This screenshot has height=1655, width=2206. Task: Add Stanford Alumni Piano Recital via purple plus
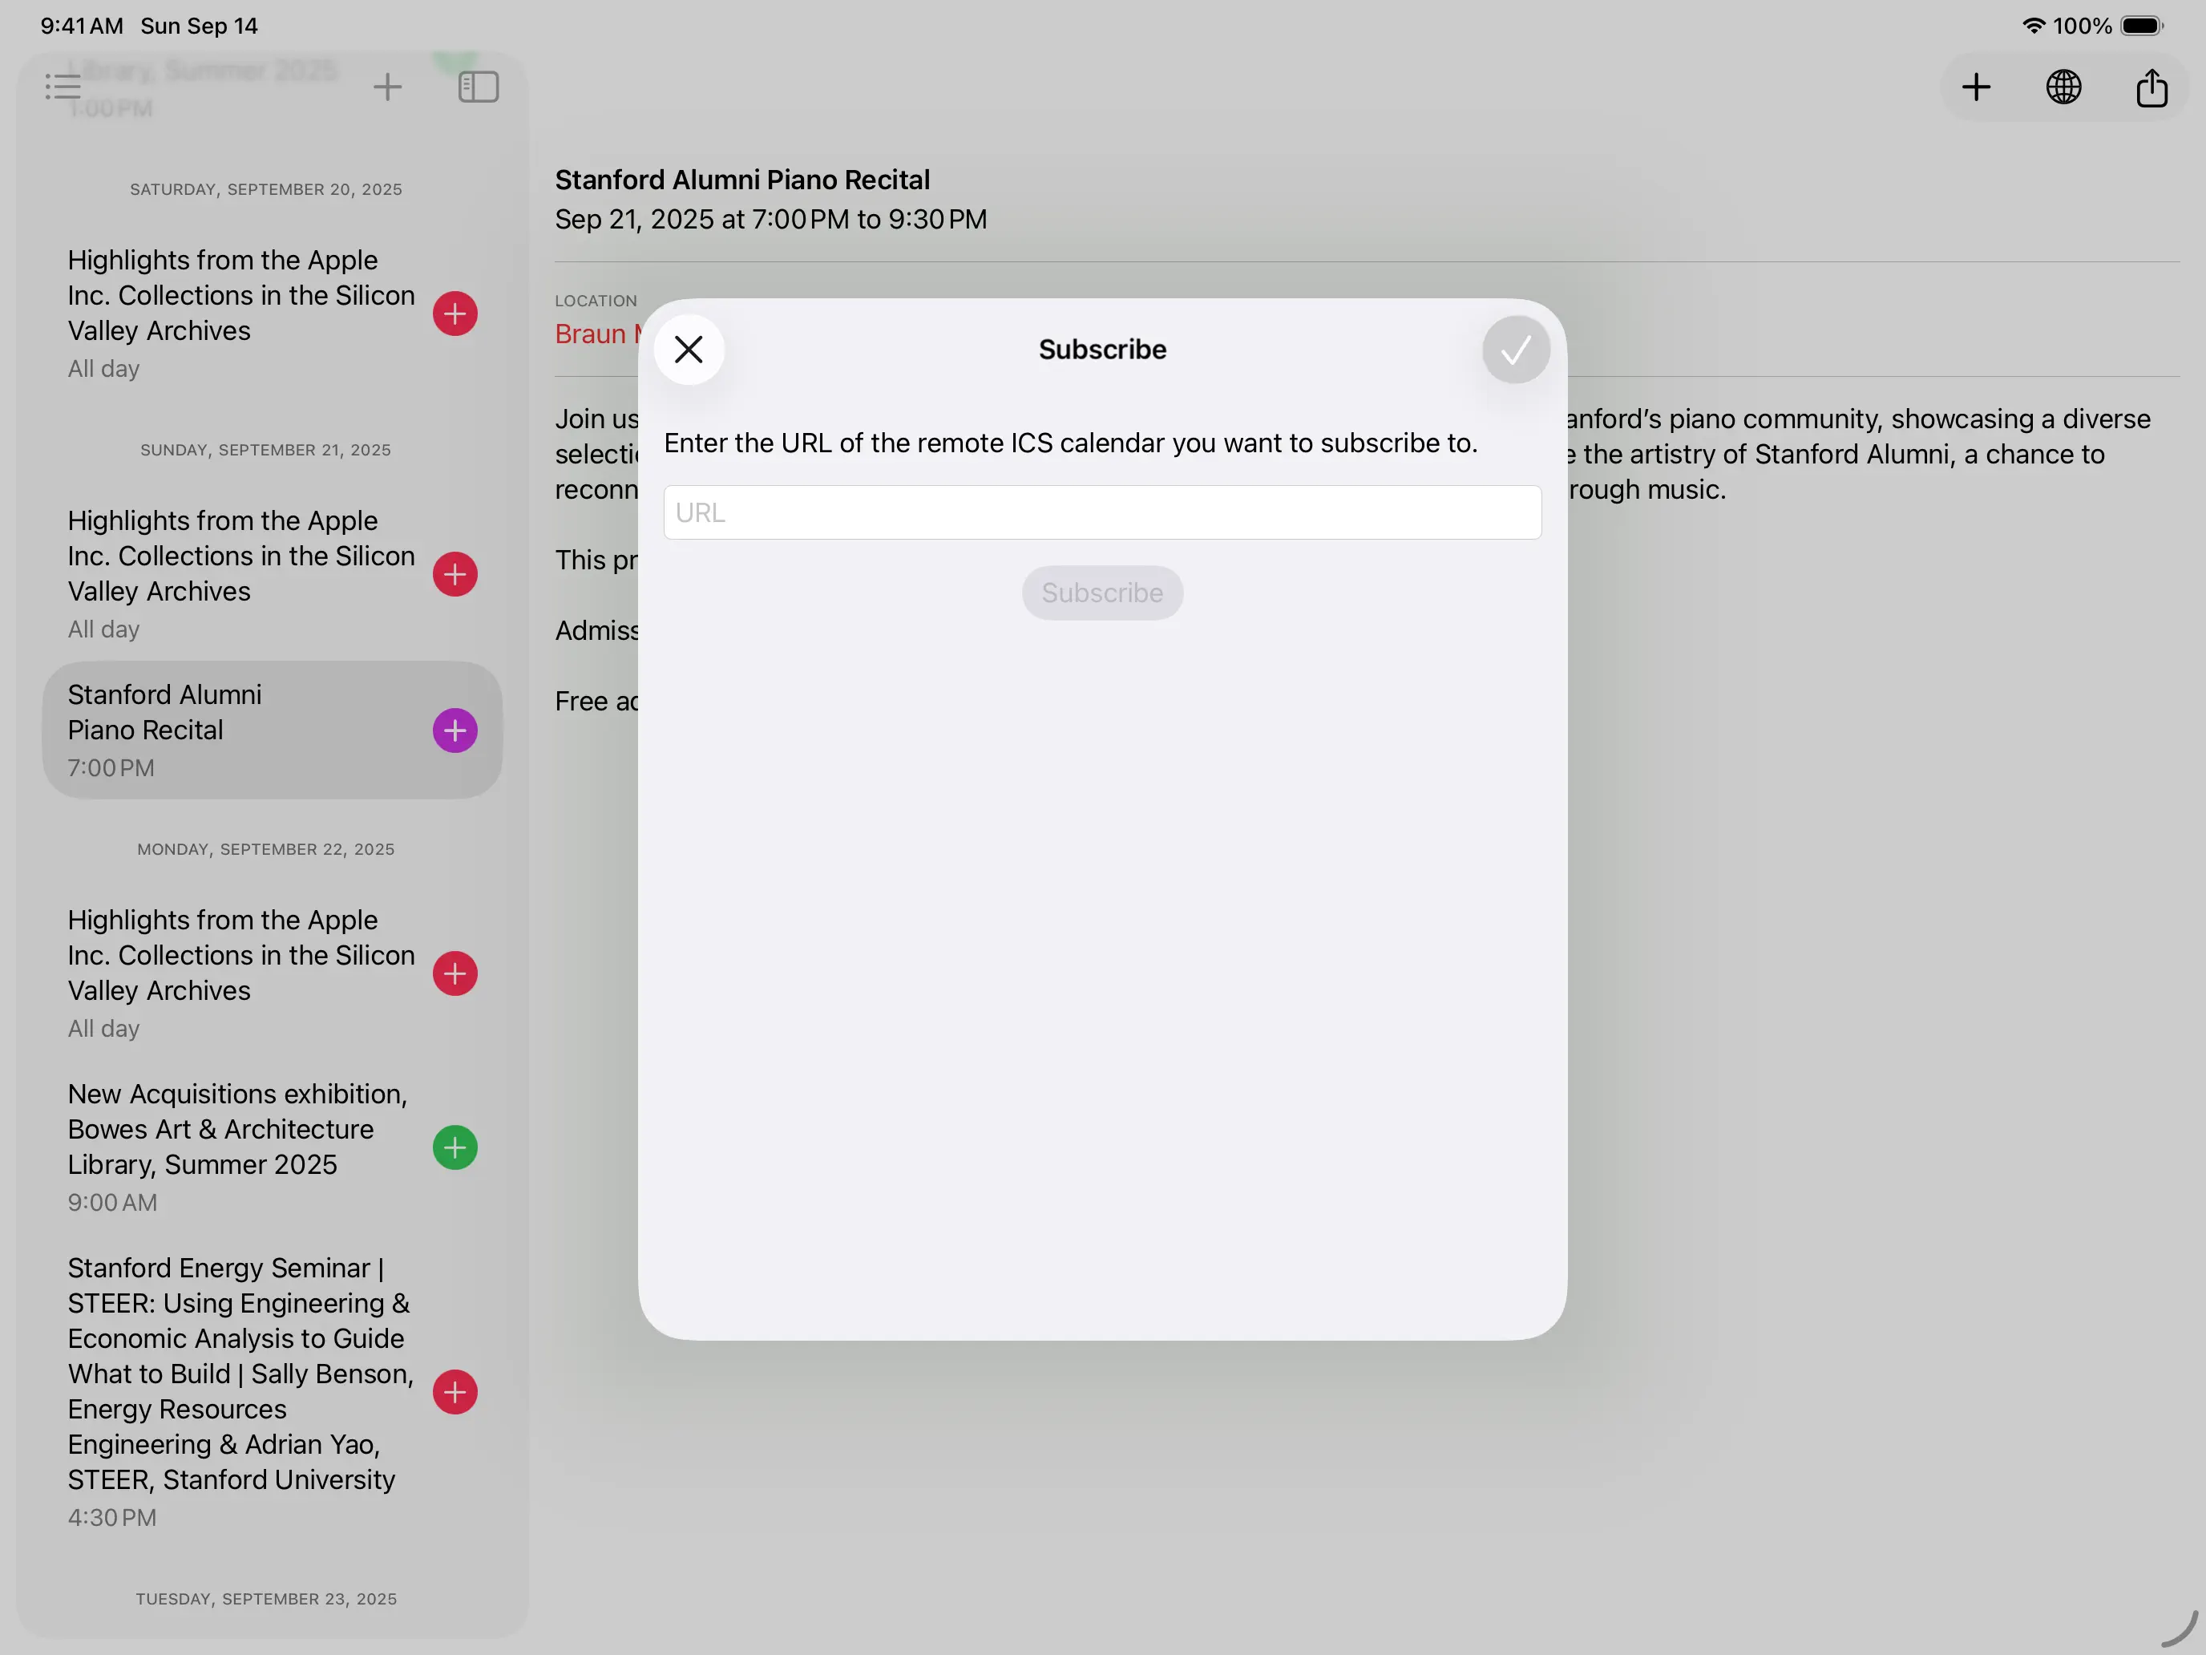pyautogui.click(x=455, y=730)
